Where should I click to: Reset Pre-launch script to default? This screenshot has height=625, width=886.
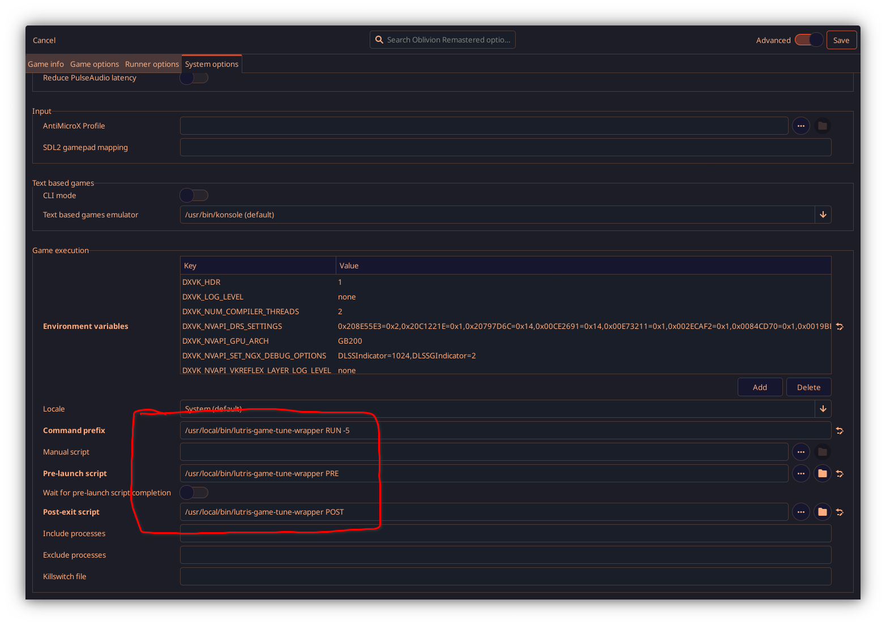[x=840, y=473]
